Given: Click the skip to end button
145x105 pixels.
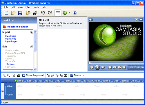Looking at the screenshot, I should click(x=124, y=67).
